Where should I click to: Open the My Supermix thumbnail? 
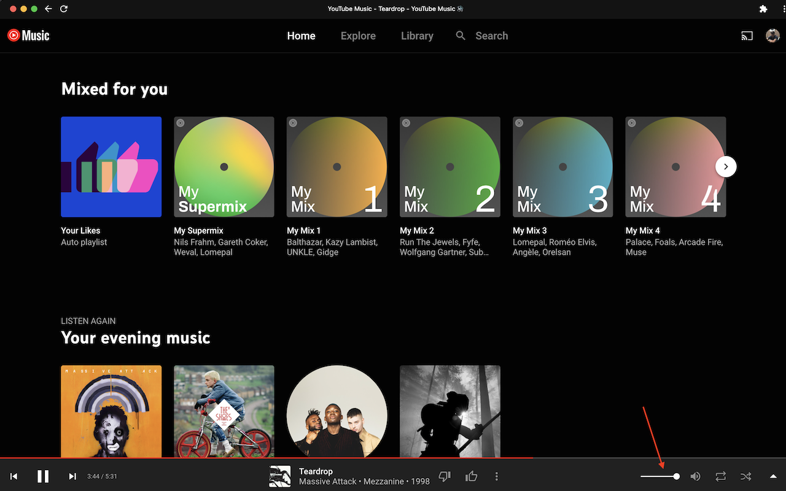tap(224, 167)
